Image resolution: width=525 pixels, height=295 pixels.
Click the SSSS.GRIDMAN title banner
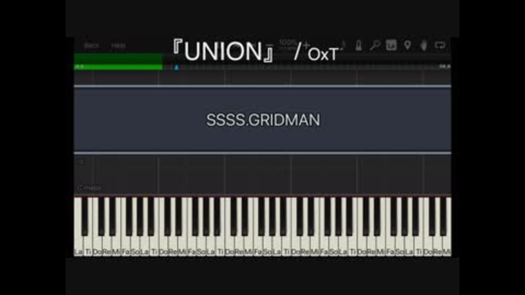point(262,120)
